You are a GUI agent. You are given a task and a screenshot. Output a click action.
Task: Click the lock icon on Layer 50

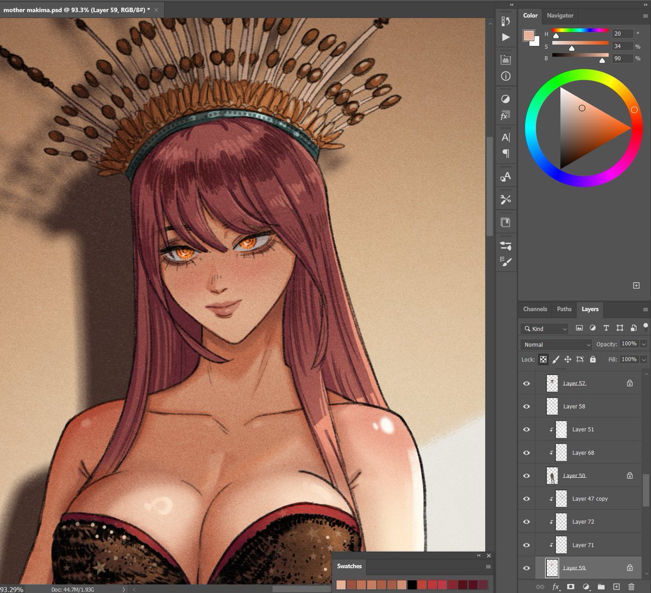[630, 475]
